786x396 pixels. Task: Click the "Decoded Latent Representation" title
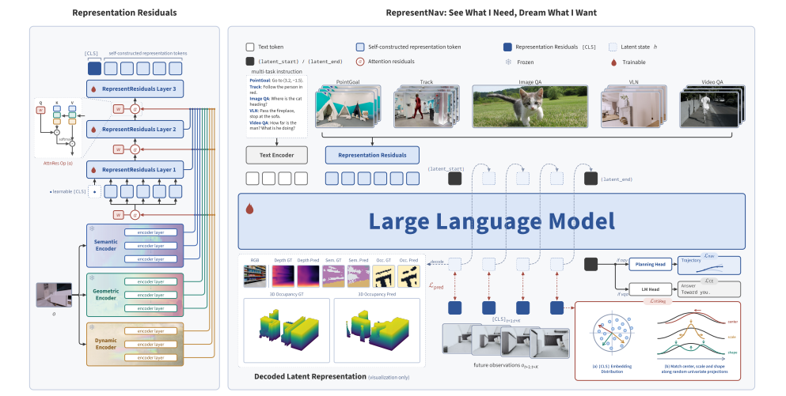310,376
